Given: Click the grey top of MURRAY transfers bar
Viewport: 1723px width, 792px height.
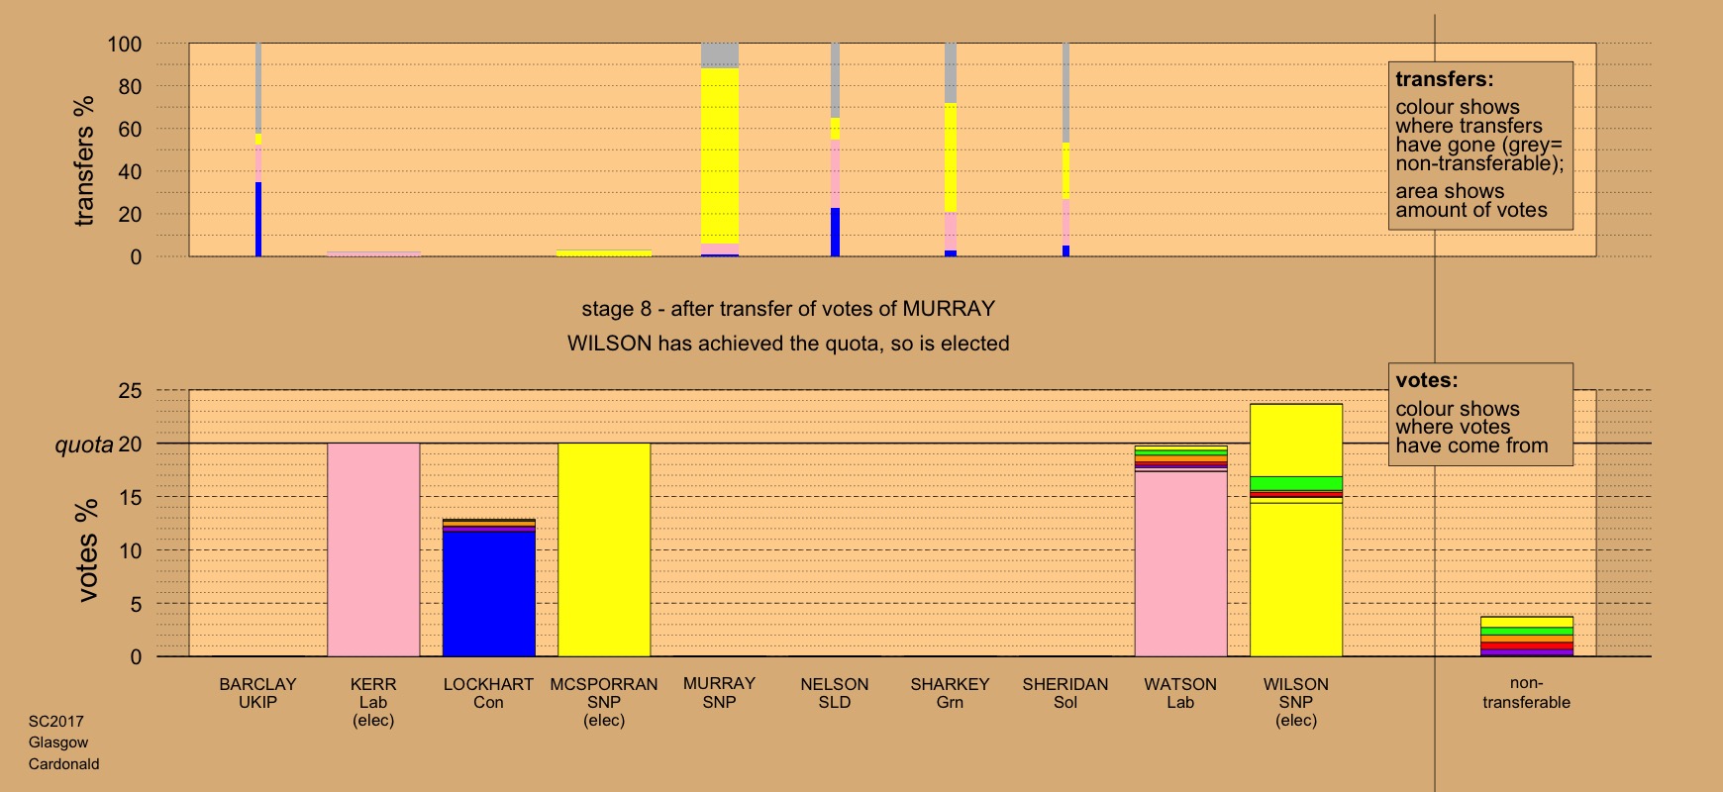Looking at the screenshot, I should pos(720,55).
